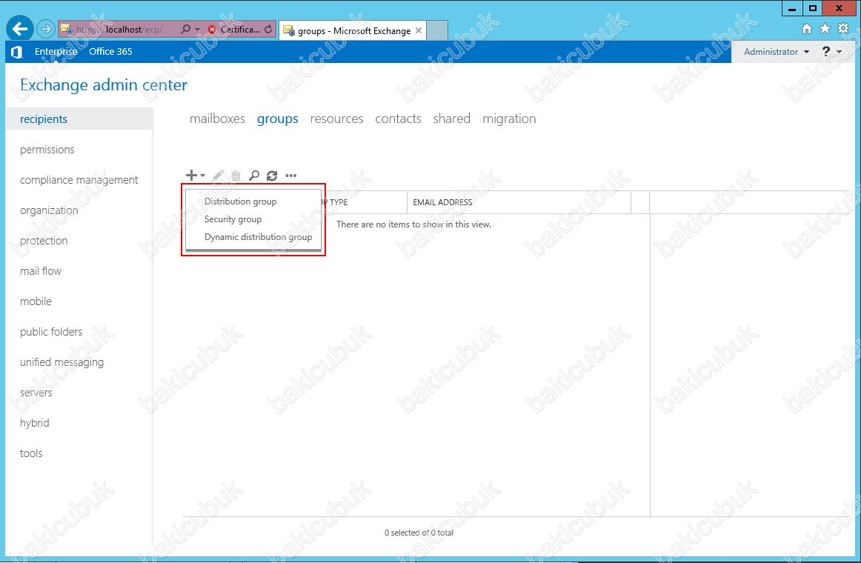Viewport: 861px width, 563px height.
Task: Click the browser back arrow button
Action: click(x=20, y=29)
